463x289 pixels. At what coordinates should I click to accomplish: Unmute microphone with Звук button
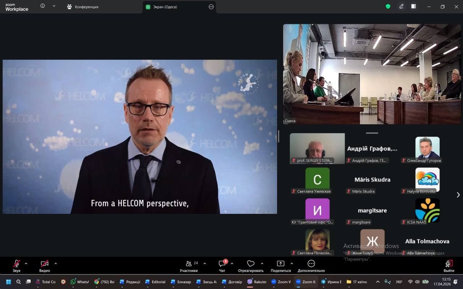coord(17,264)
